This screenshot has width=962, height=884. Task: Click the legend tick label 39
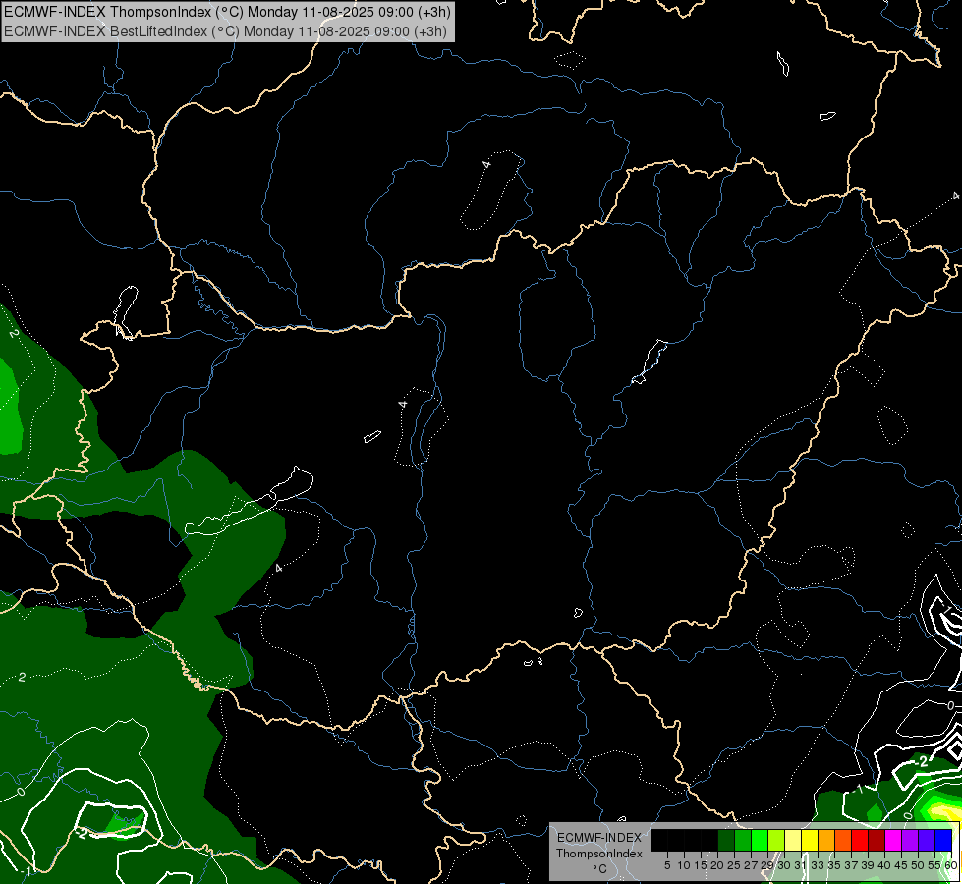click(x=868, y=865)
